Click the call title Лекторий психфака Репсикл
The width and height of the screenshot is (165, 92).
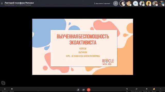(x=19, y=3)
